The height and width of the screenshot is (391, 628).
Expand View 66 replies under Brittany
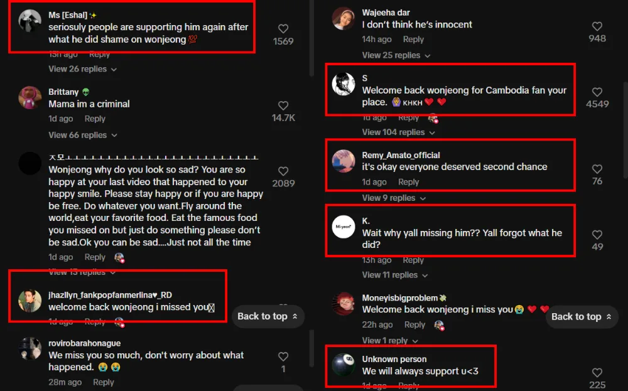coord(82,135)
